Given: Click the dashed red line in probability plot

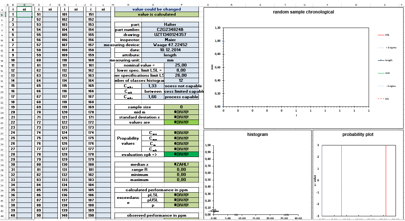Looking at the screenshot, I should (341, 180).
